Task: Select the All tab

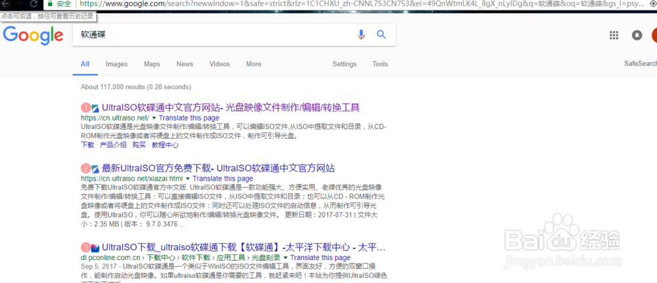Action: [x=85, y=64]
